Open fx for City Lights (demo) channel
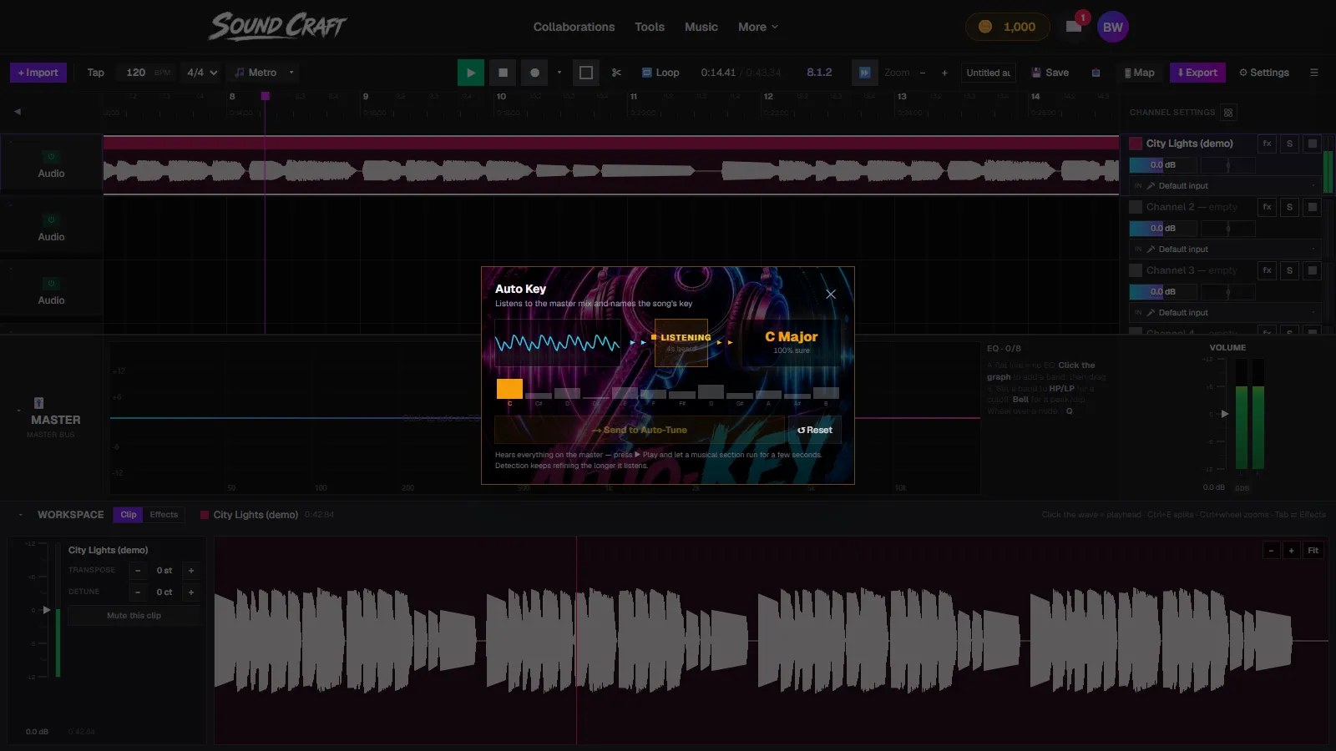1336x751 pixels. pos(1267,144)
